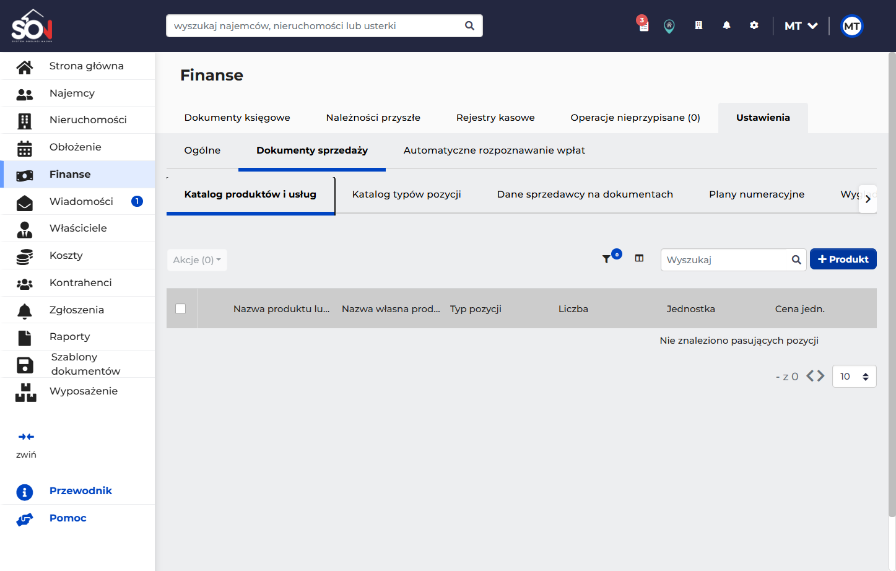
Task: Click the Finanse money icon
Action: (x=25, y=175)
